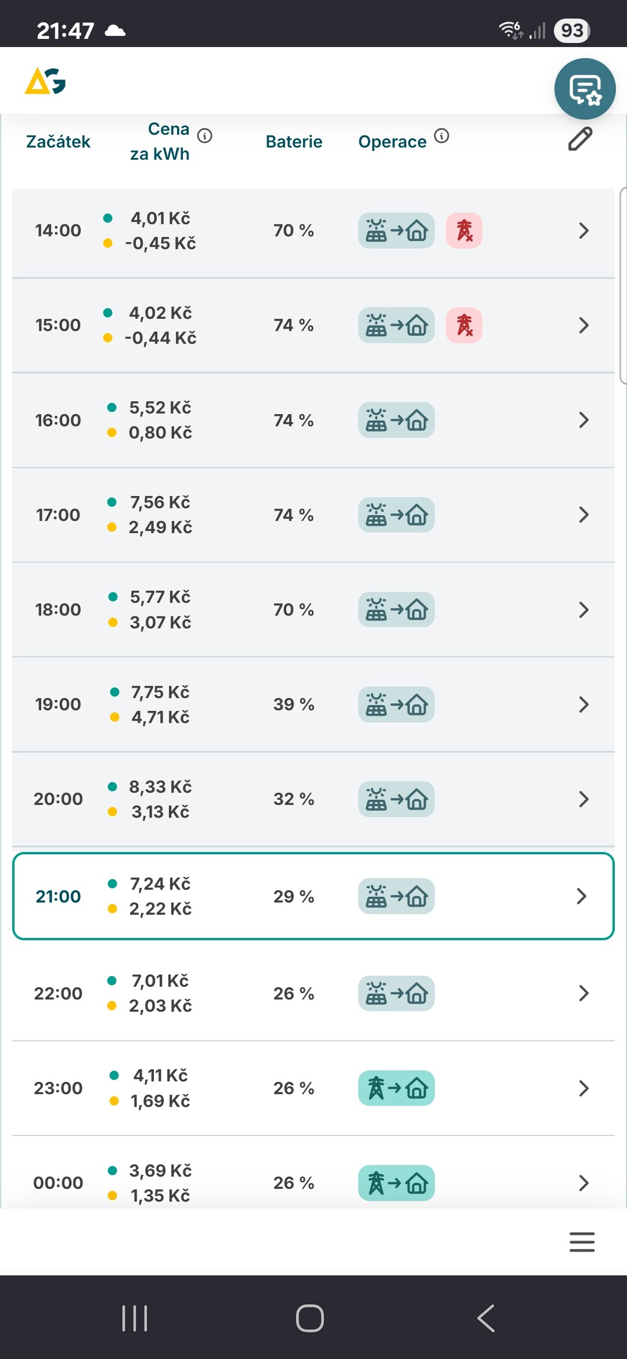Tap red grid-blocked icon in 15:00 row

coord(464,325)
